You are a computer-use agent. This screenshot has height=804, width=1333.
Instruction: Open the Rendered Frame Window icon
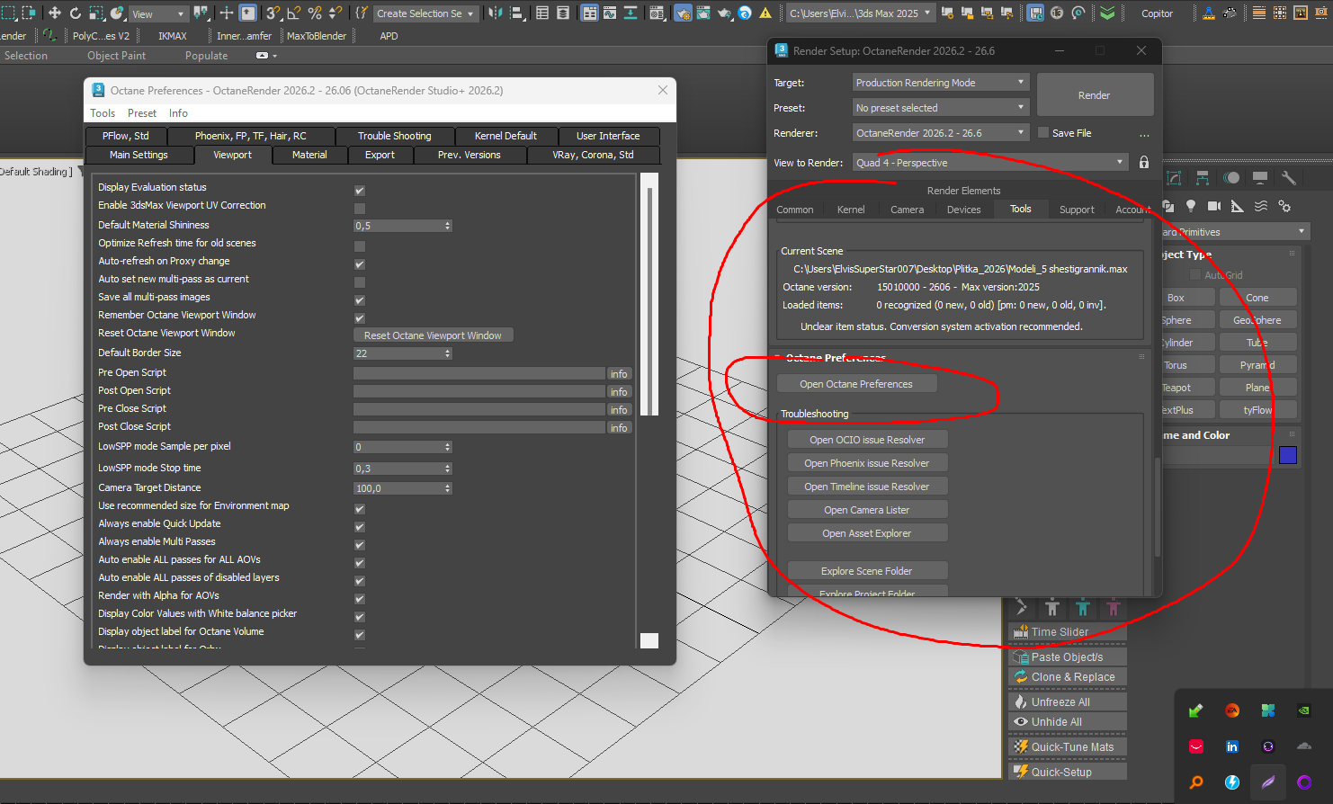point(703,13)
